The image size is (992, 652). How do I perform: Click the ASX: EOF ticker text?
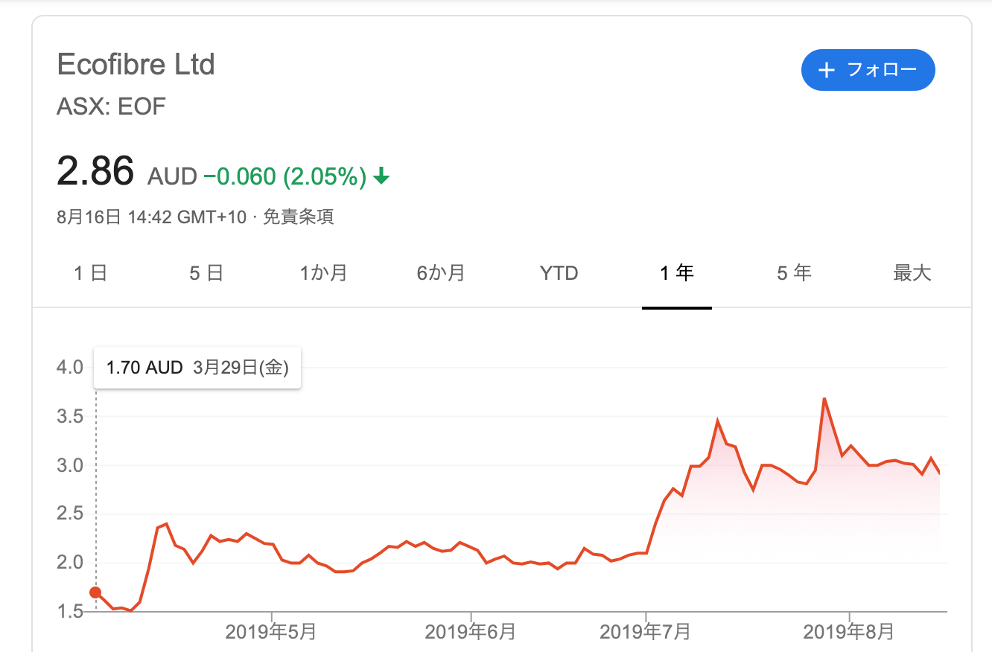tap(111, 106)
